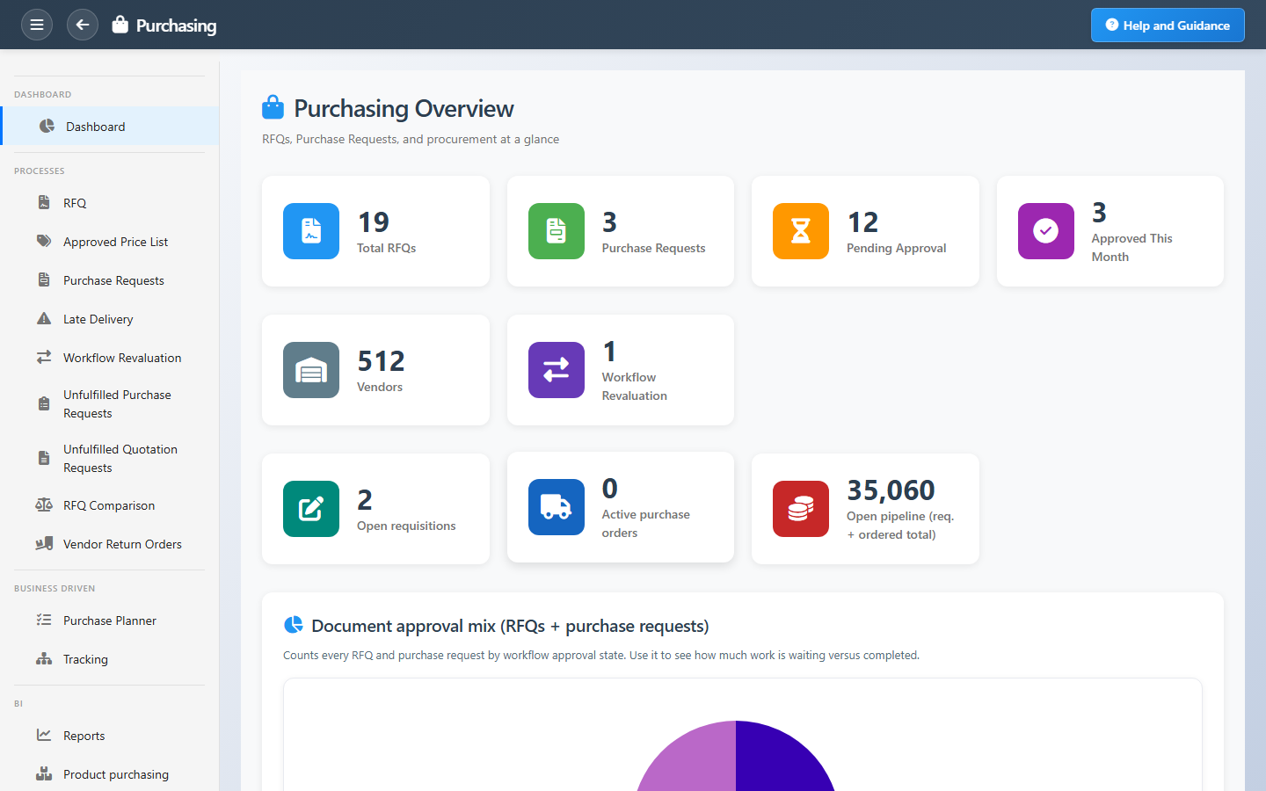Click "Document approval mix" section heading
This screenshot has width=1266, height=791.
click(510, 626)
